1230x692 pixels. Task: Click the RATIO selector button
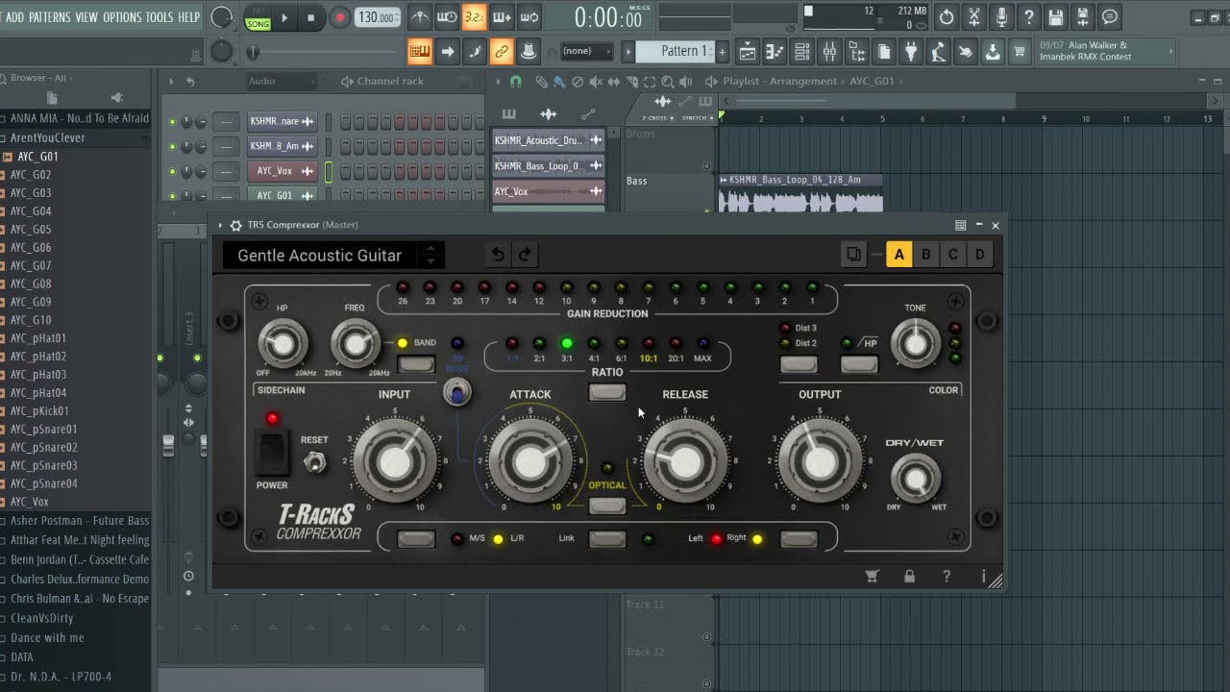607,392
